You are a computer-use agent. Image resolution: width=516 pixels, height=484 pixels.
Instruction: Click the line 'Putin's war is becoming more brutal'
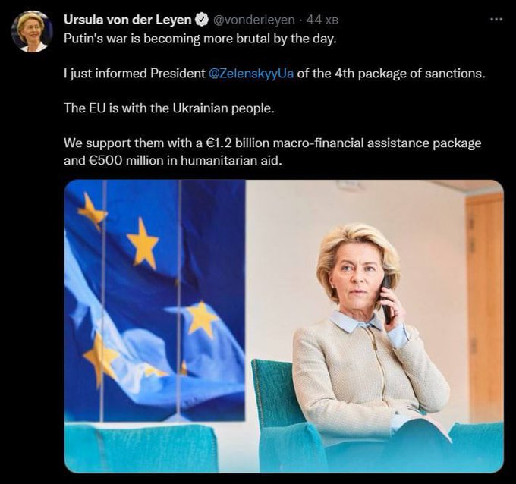click(x=200, y=39)
